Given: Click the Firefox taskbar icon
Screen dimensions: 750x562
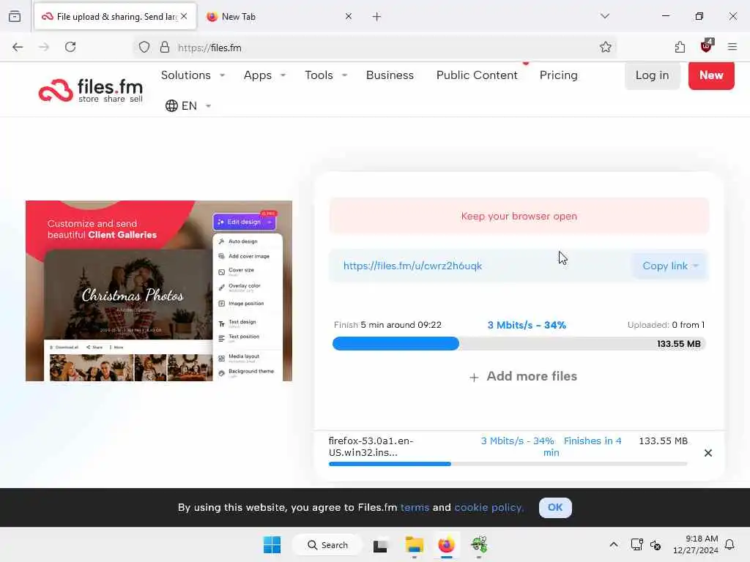Looking at the screenshot, I should [446, 544].
